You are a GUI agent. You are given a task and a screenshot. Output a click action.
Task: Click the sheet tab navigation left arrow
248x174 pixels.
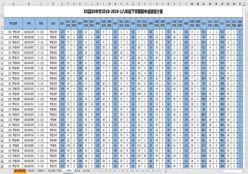(x=4, y=171)
